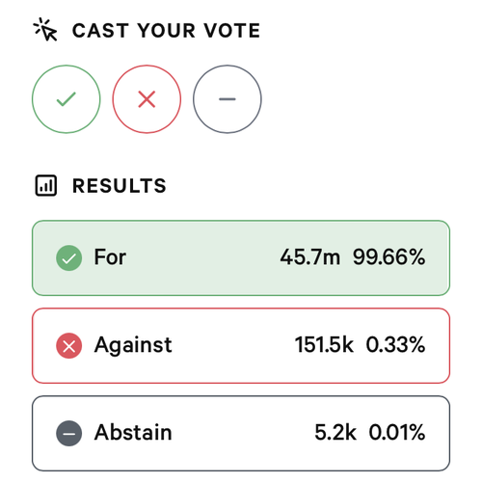This screenshot has width=482, height=483.
Task: Click the 151.5k Against vote count
Action: [x=324, y=345]
